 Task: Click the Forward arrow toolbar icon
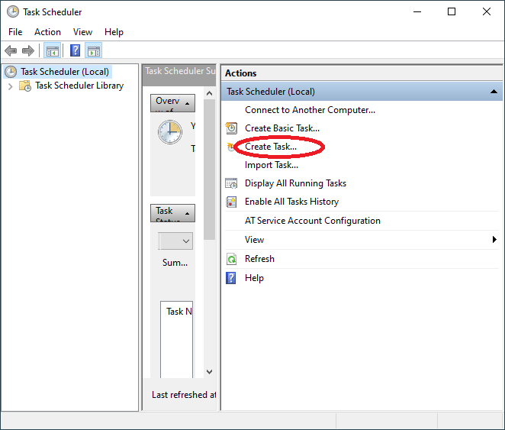click(28, 51)
